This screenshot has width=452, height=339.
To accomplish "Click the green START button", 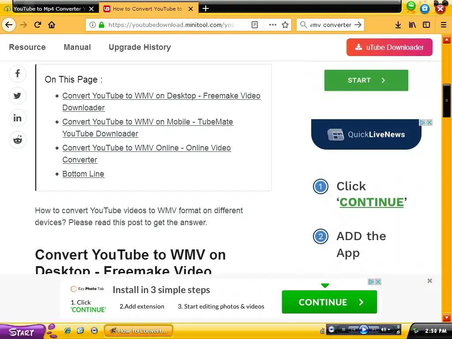I will [x=366, y=80].
